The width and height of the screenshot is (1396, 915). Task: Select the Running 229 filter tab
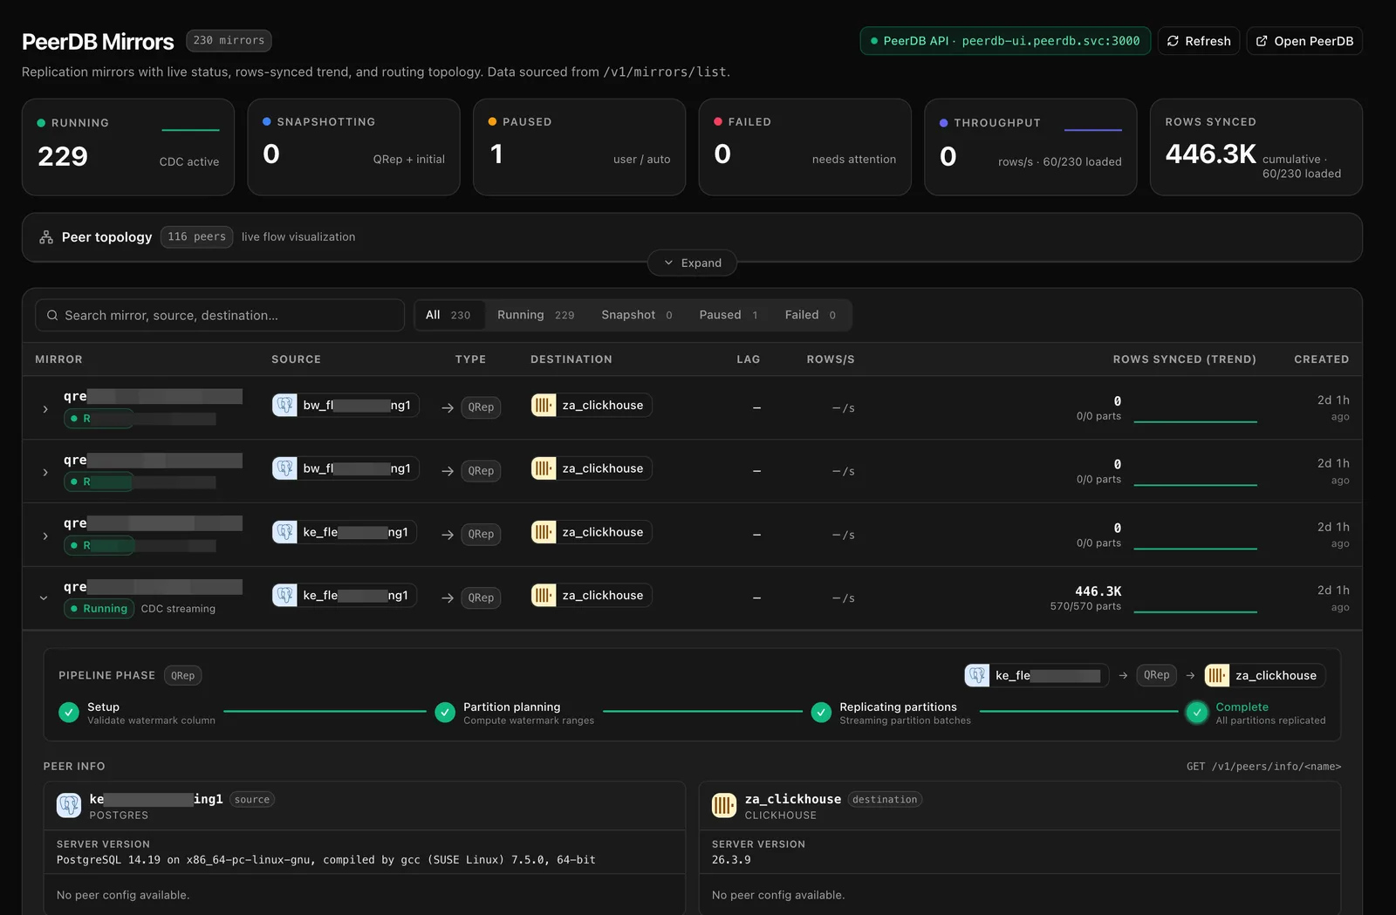point(536,315)
